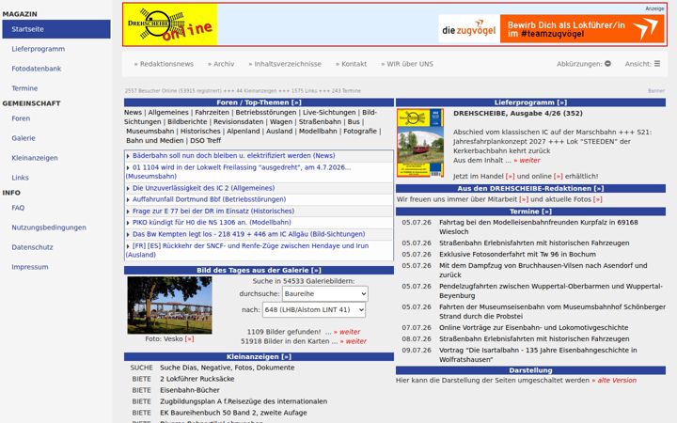677x423 pixels.
Task: Click weiter after 'Aus dem Inhalt'
Action: [x=527, y=161]
